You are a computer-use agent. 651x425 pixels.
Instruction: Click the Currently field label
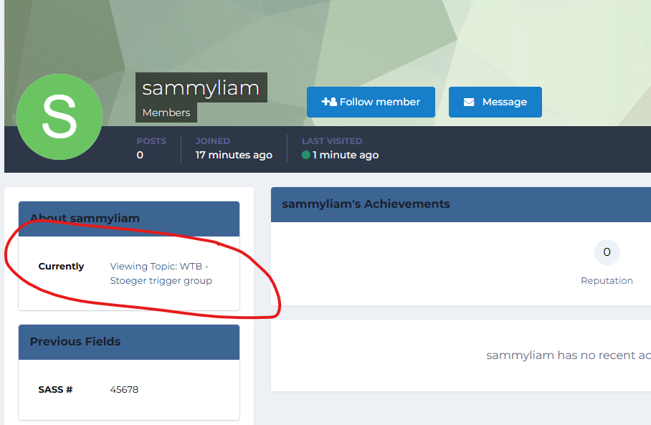[61, 267]
